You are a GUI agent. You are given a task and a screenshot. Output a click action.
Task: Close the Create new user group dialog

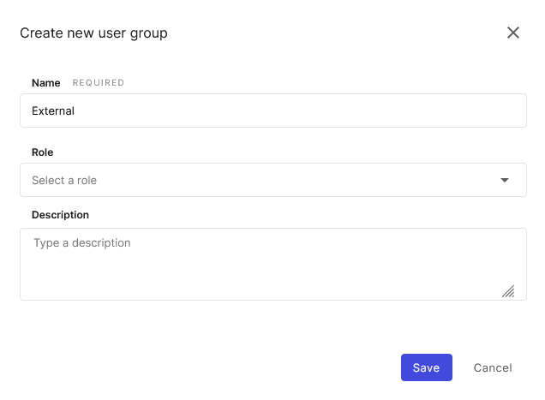(x=513, y=33)
